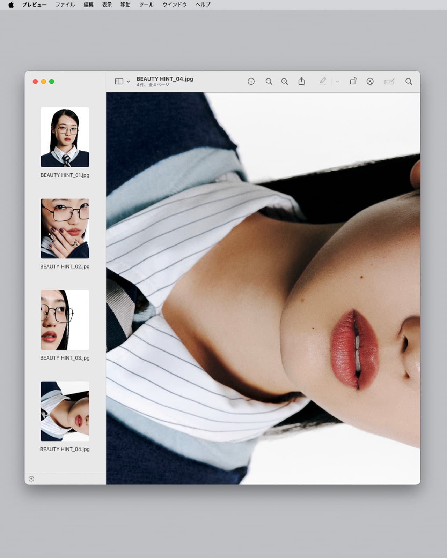Screen dimensions: 447x558
Task: Zoom out of the image
Action: point(269,82)
